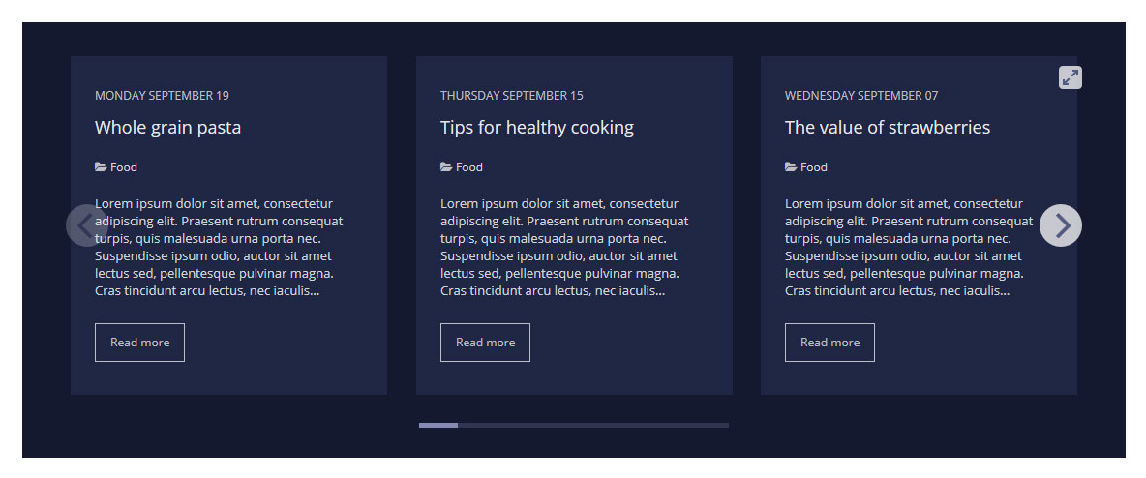Viewport: 1146px width, 478px height.
Task: Click the Wednesday September 07 date
Action: pos(860,96)
